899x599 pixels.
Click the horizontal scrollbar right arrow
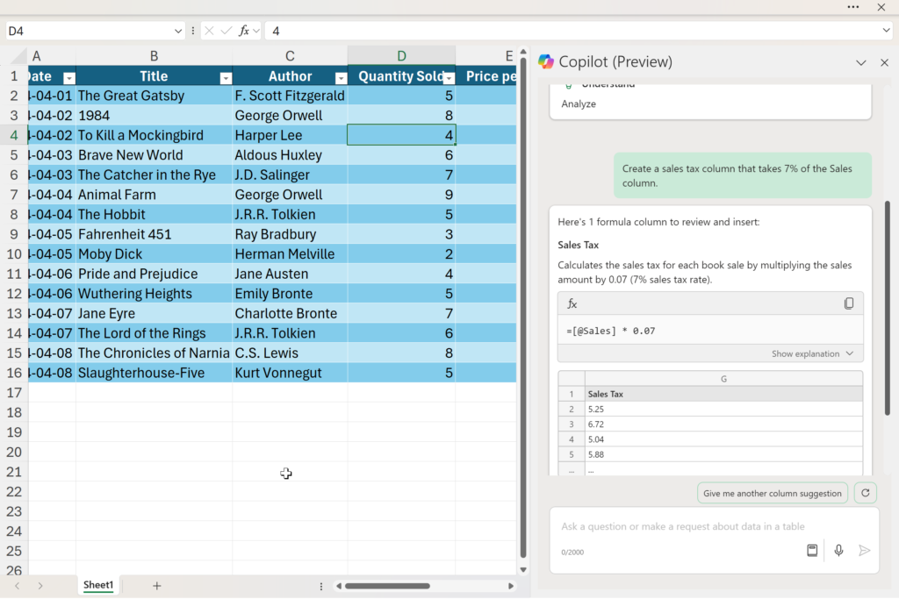point(510,586)
